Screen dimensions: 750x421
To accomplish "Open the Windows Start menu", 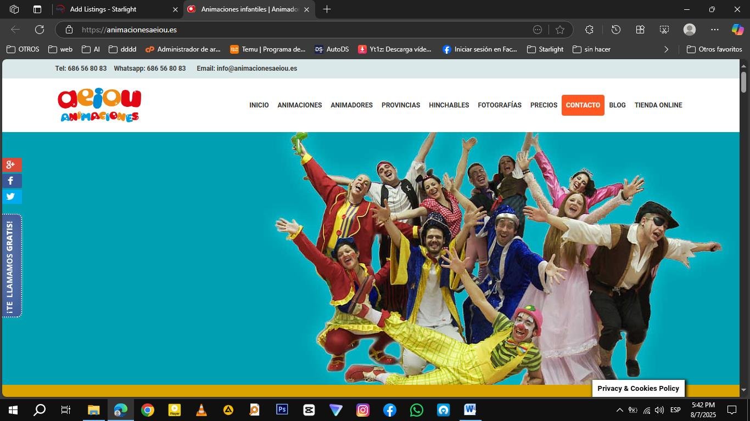I will point(13,410).
